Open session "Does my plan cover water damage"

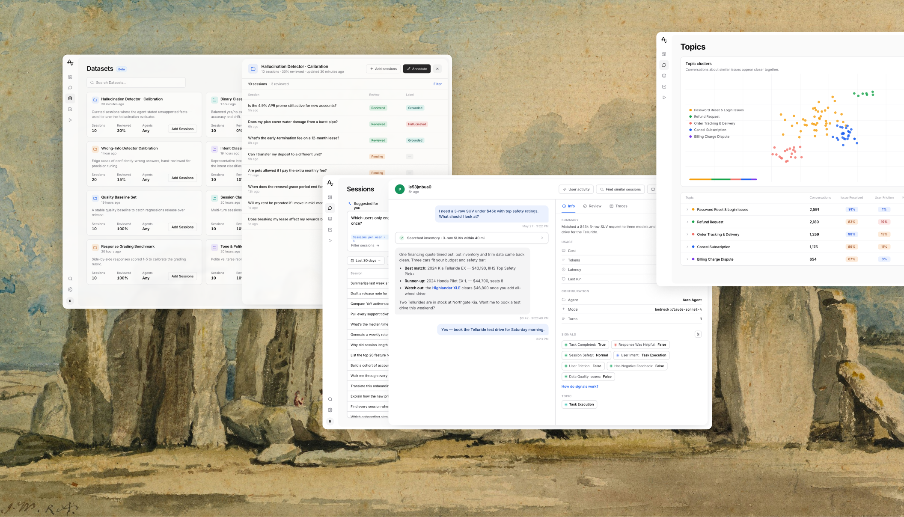(x=345, y=124)
